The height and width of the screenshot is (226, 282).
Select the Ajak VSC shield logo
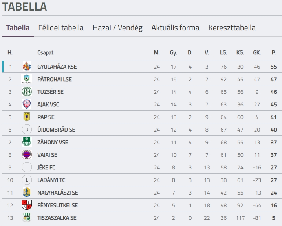27,104
